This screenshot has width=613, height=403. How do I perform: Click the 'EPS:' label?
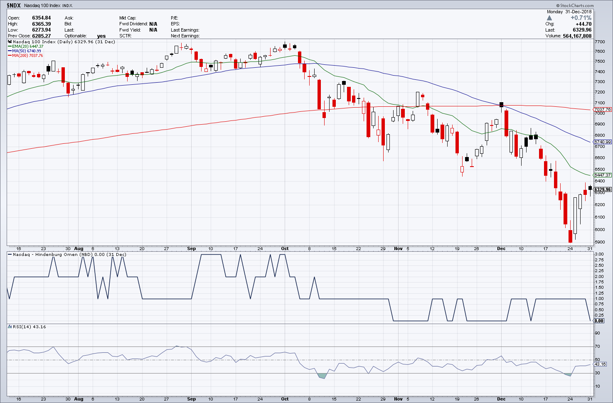point(175,24)
